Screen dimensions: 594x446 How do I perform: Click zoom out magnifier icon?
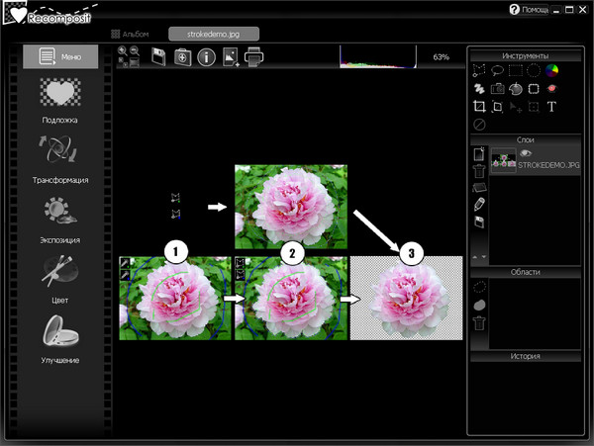pyautogui.click(x=134, y=51)
